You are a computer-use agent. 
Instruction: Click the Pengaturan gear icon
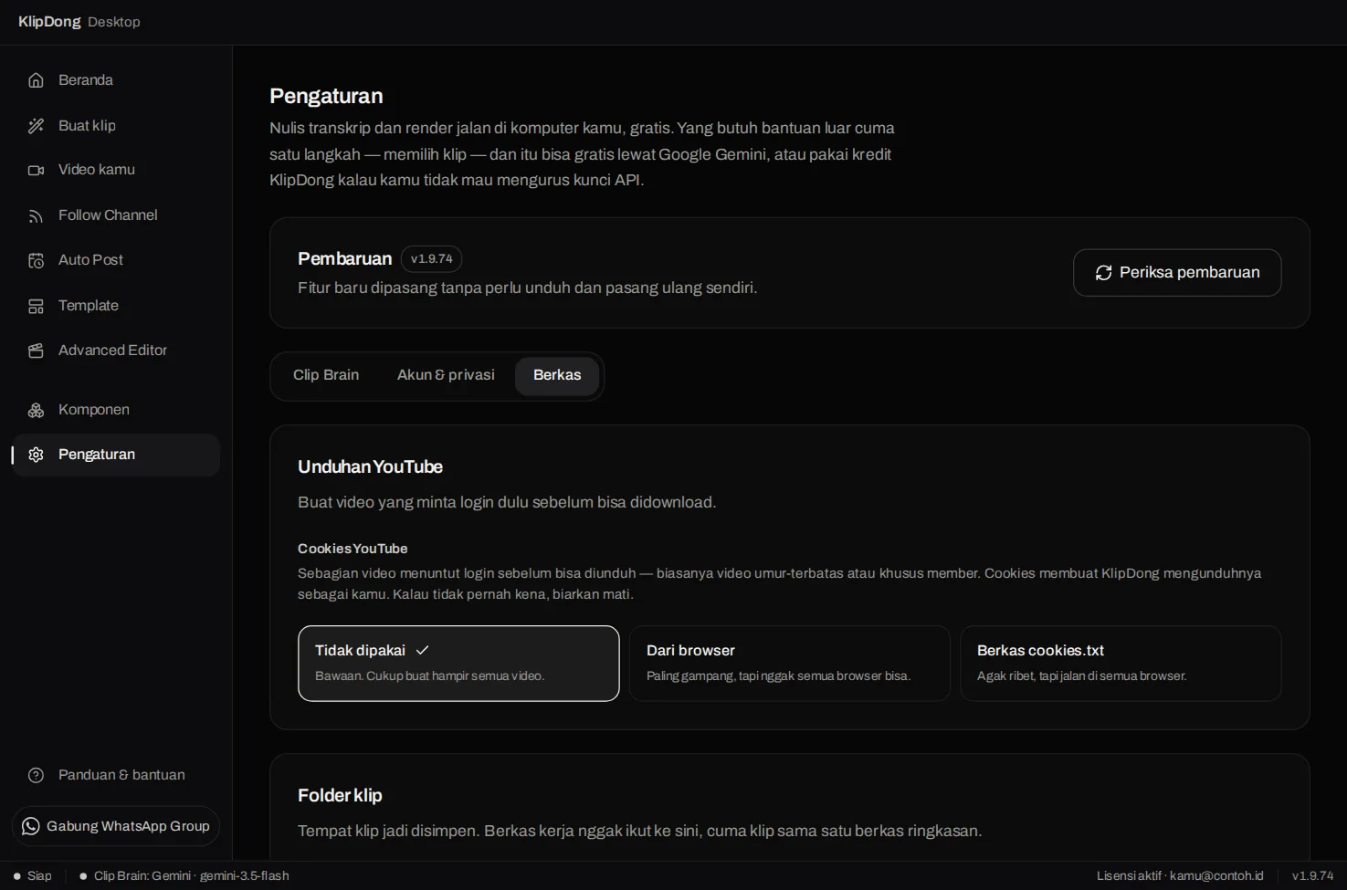coord(36,455)
